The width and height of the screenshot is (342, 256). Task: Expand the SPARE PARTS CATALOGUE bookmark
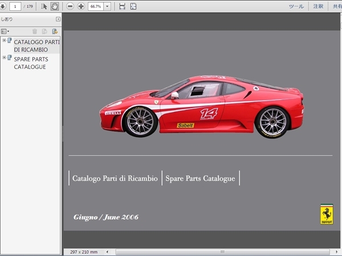4,57
